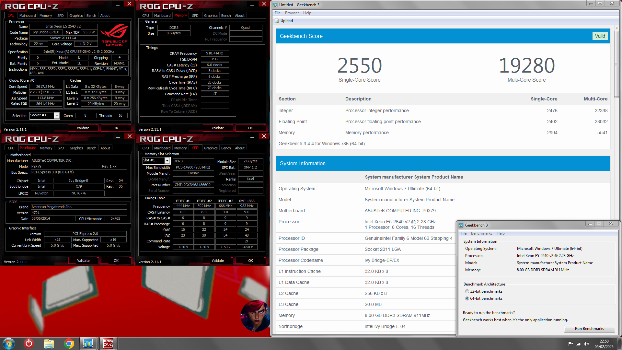The image size is (622, 350).
Task: Open Help menu in Untitled Geekbench window
Action: pos(307,13)
